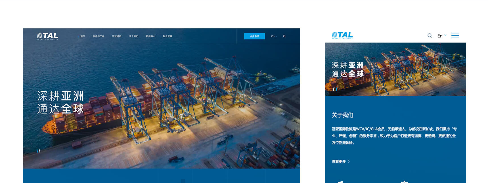Open the En language dropdown on mobile
Screen dimensions: 488x183
[442, 36]
